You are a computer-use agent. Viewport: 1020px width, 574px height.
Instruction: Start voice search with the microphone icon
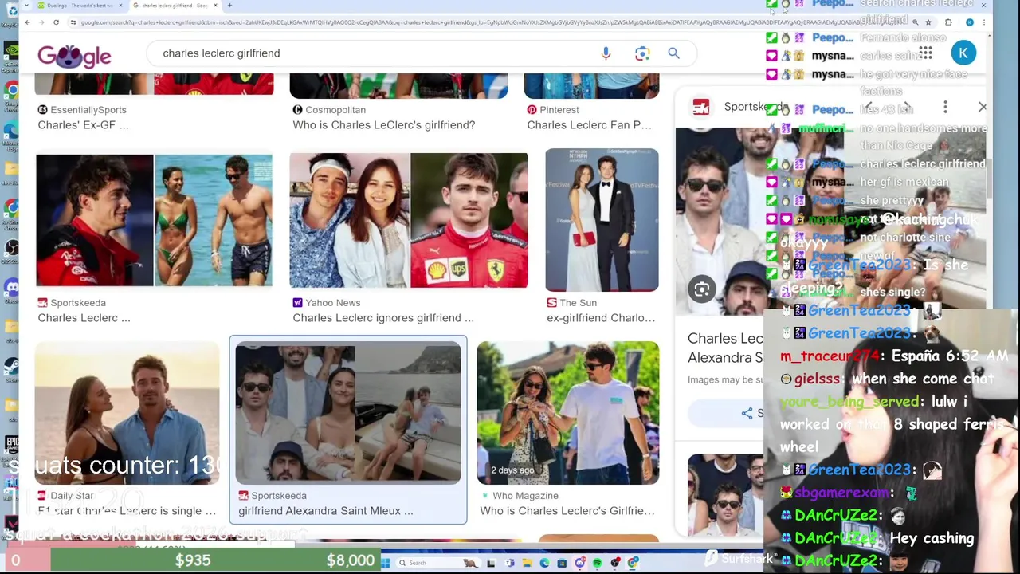click(x=606, y=53)
